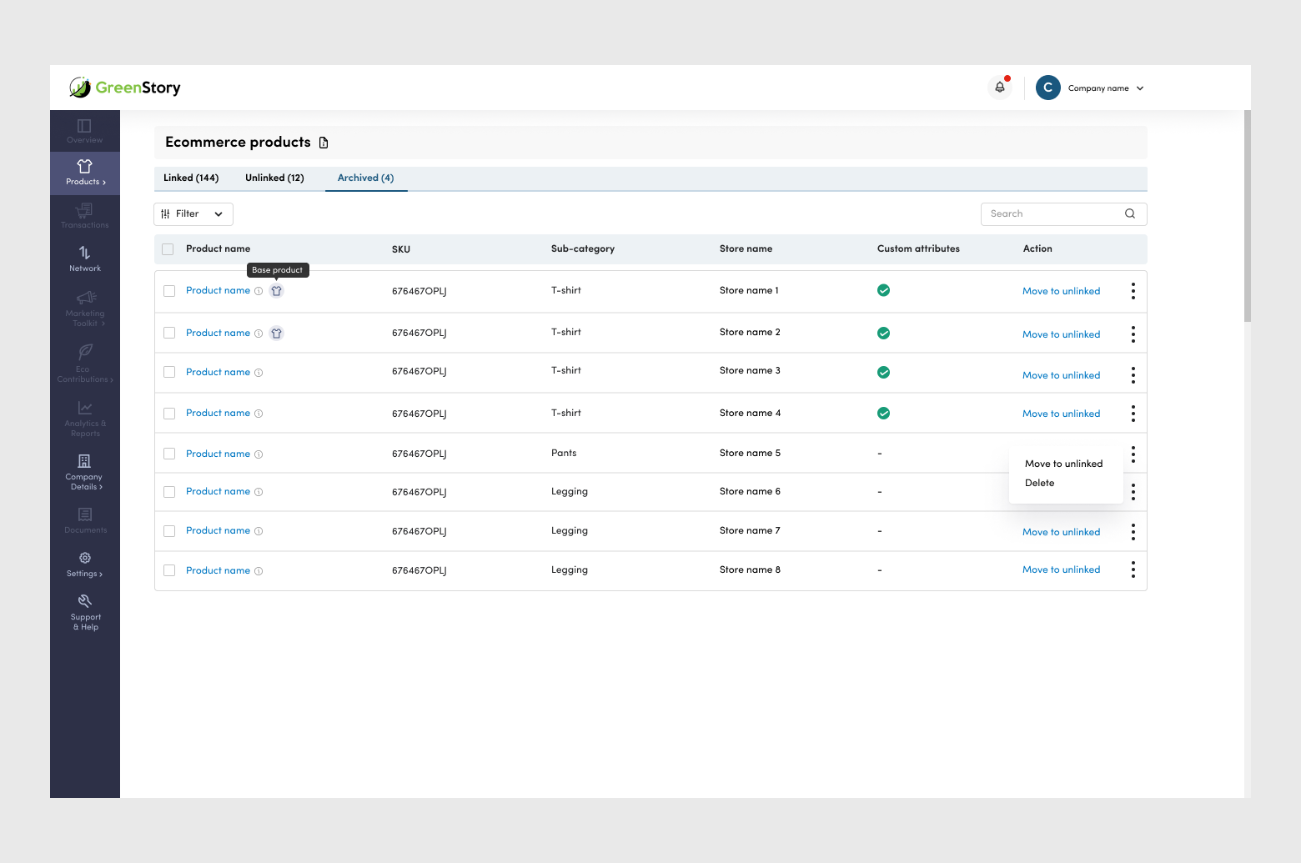Click the document icon beside Ecommerce products
The height and width of the screenshot is (863, 1301).
324,143
